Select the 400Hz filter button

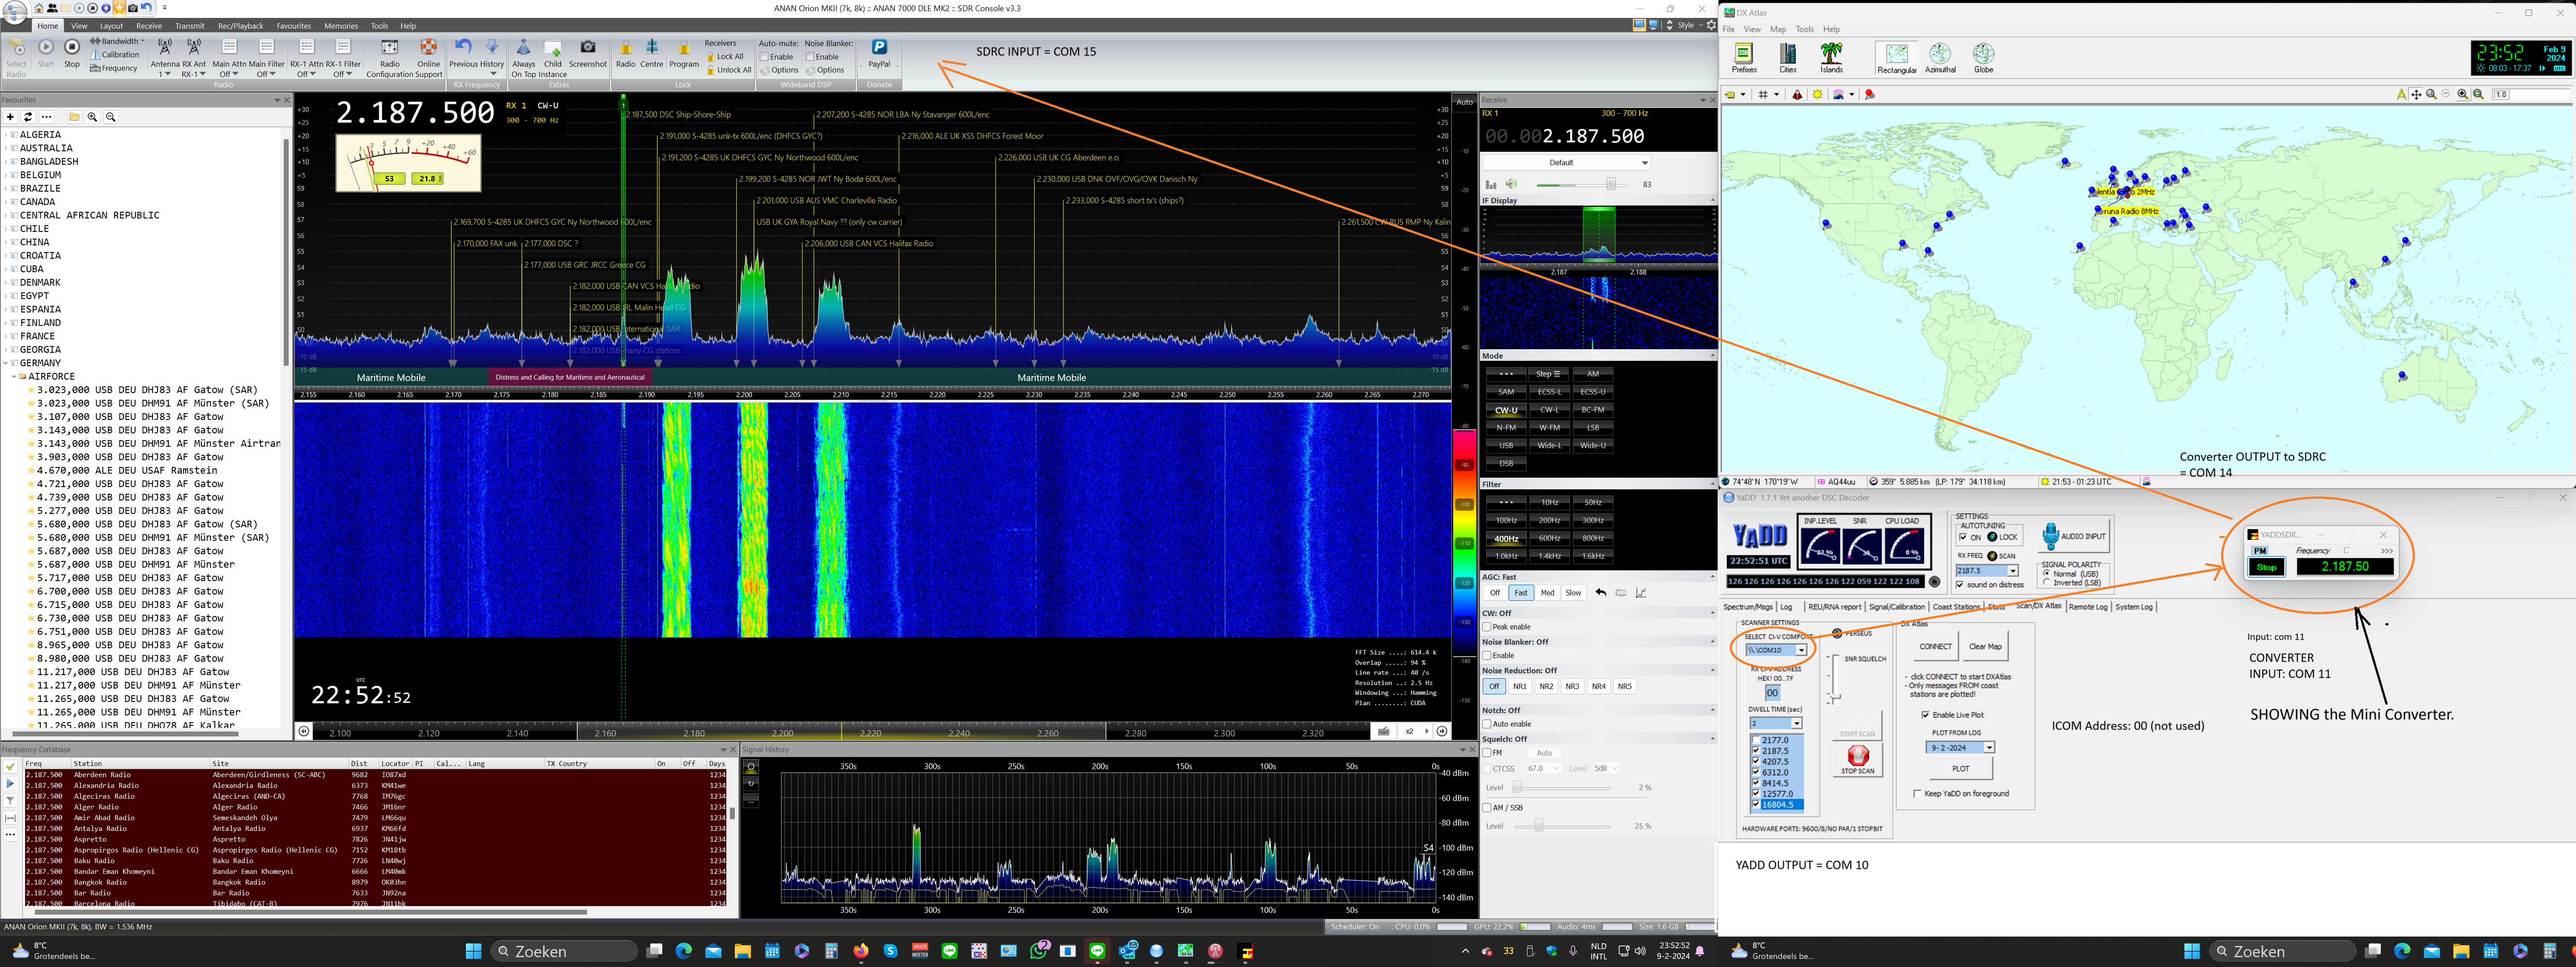coord(1506,538)
